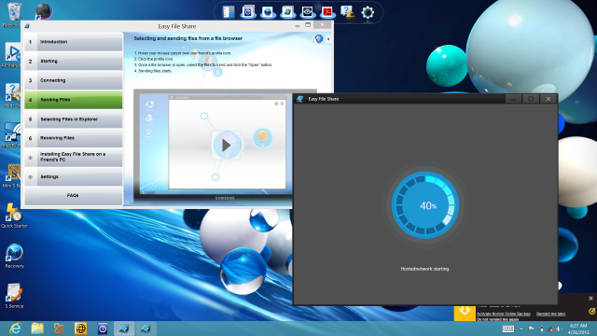This screenshot has height=336, width=597.
Task: Click the heading 'Selecting and sending files from a file browser'
Action: pyautogui.click(x=188, y=38)
